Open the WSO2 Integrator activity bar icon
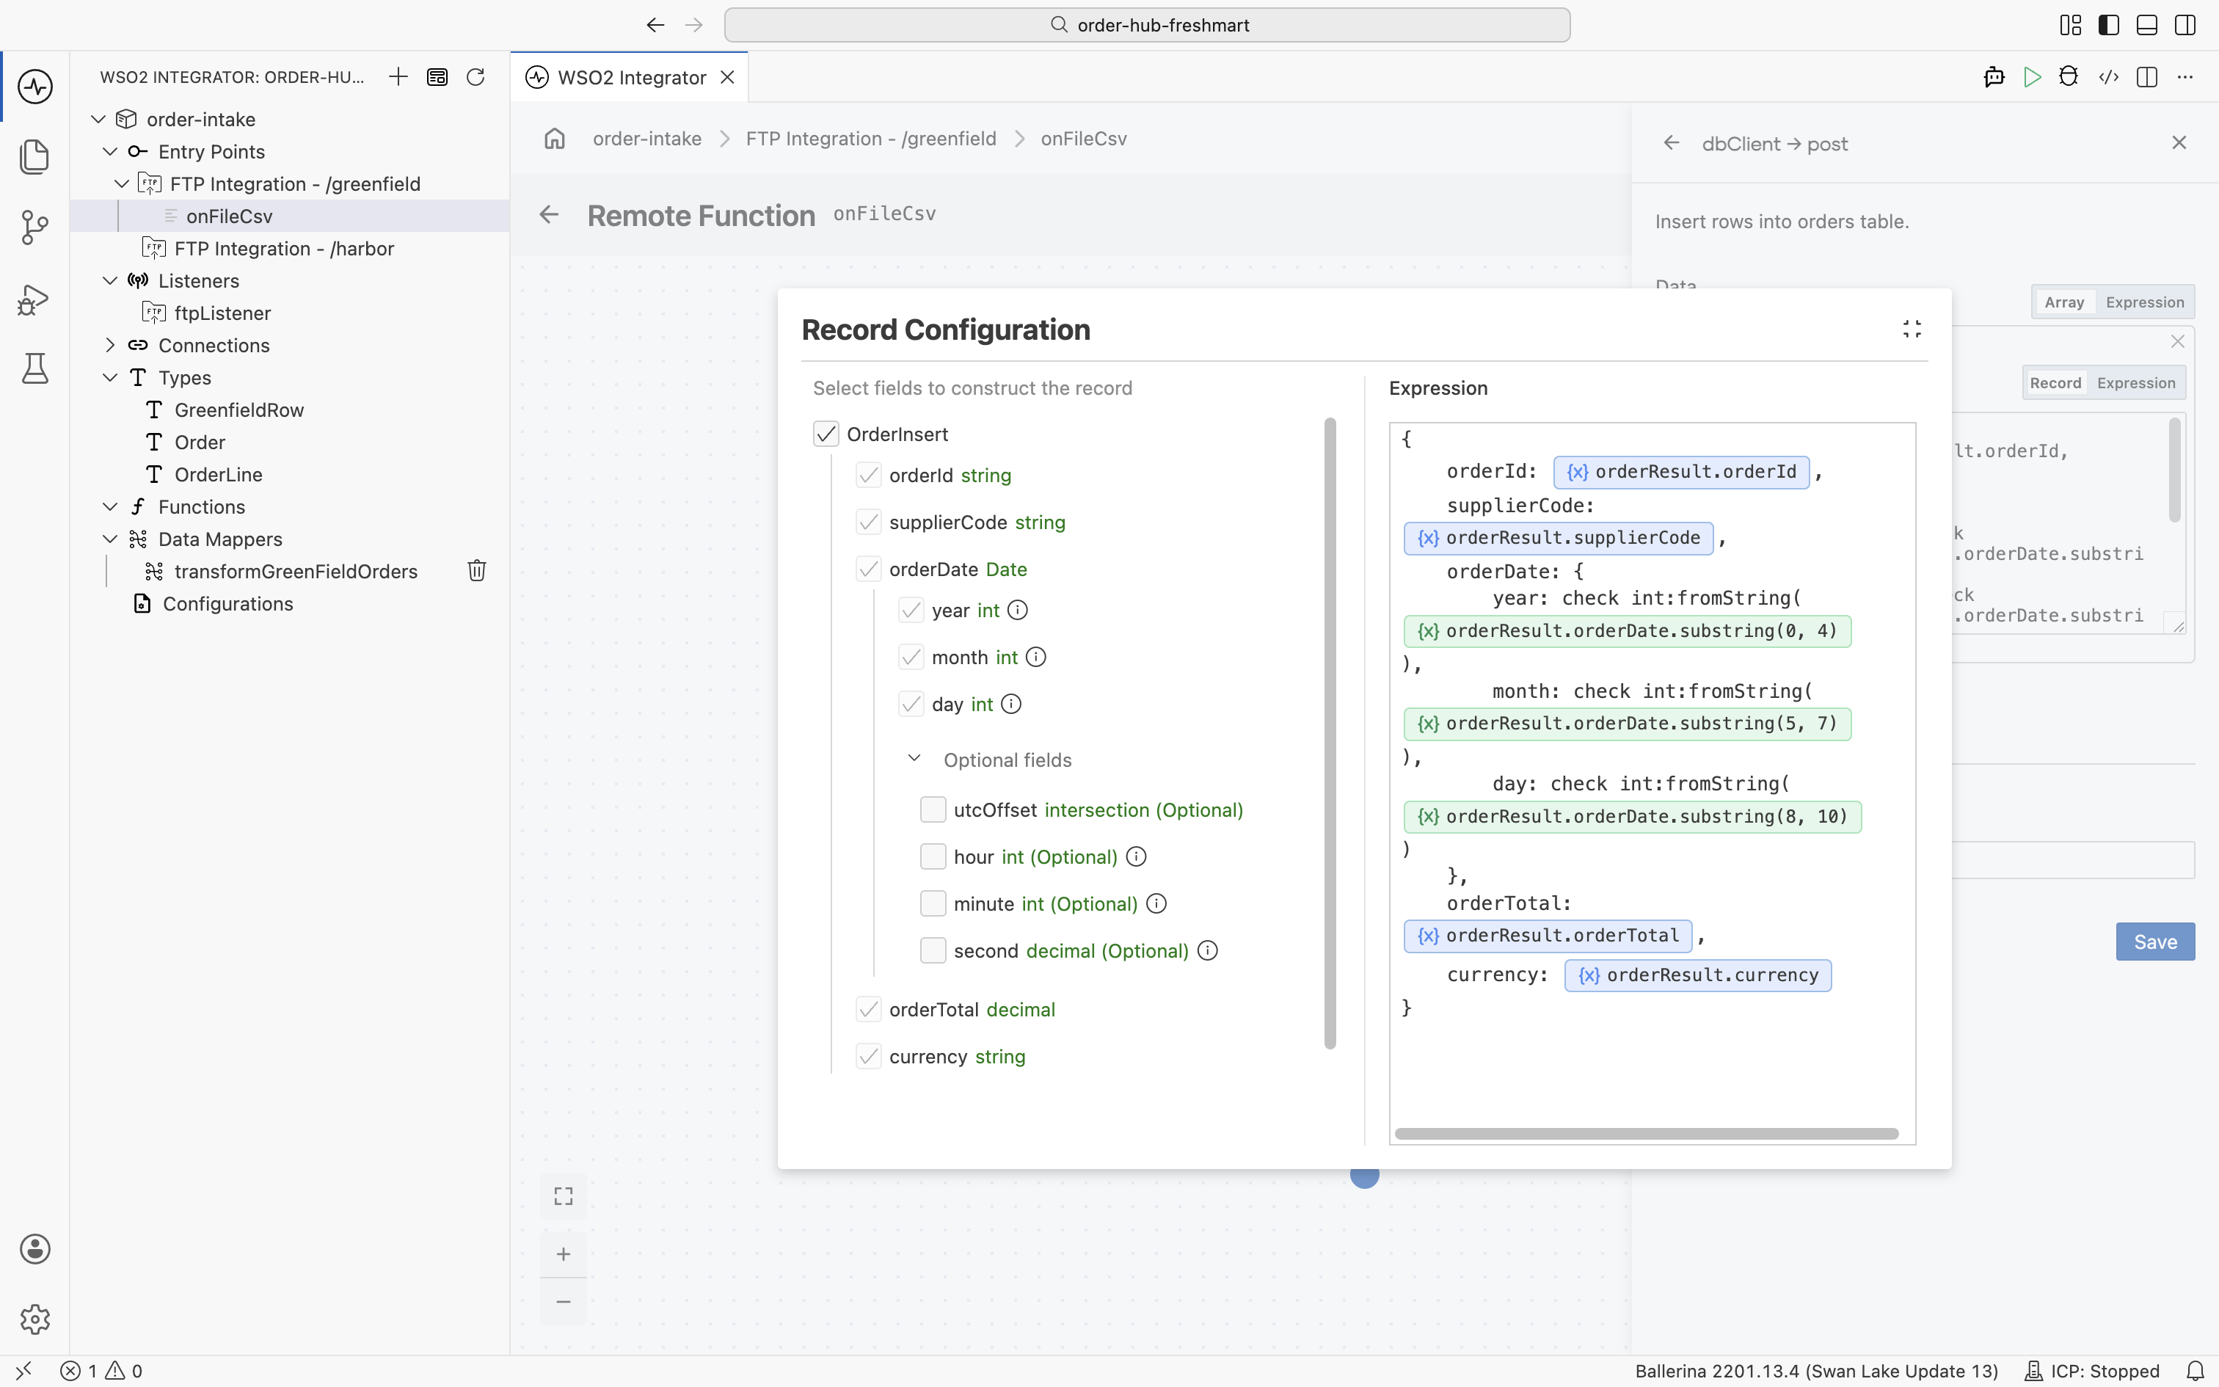The width and height of the screenshot is (2219, 1387). [34, 87]
